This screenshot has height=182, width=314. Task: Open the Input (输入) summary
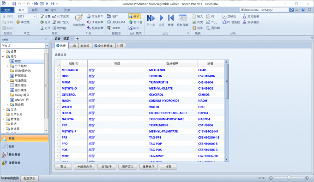(198, 17)
